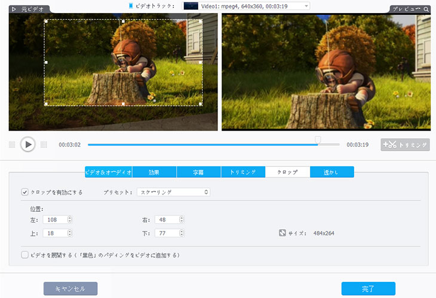The image size is (436, 298).
Task: Click the サイズ aspect lock icon
Action: click(x=283, y=233)
